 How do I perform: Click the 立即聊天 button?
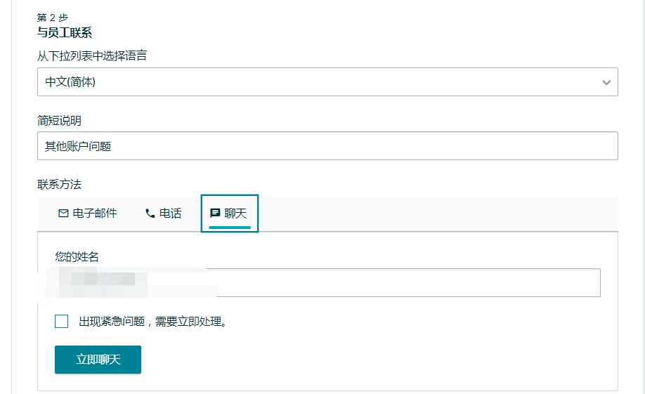pyautogui.click(x=98, y=360)
